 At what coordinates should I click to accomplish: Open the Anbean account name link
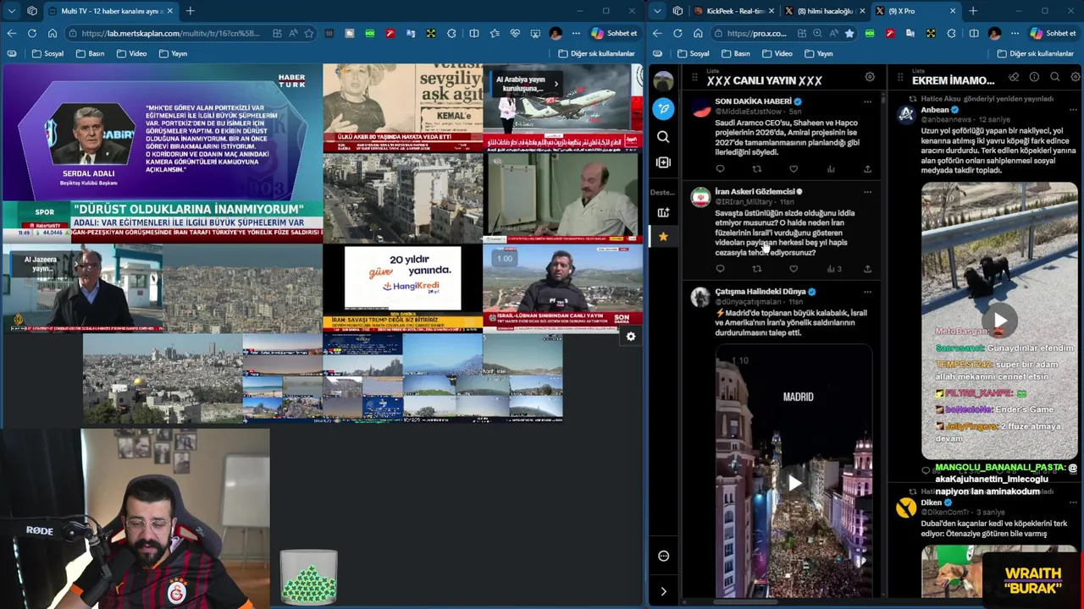[935, 110]
